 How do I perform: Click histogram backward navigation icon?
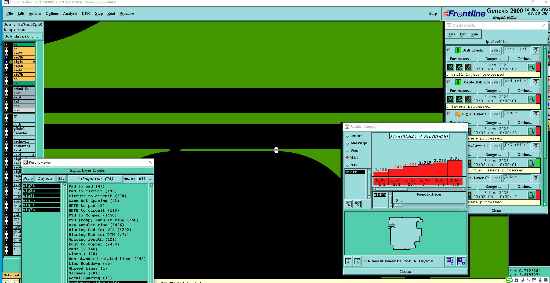tap(461, 261)
